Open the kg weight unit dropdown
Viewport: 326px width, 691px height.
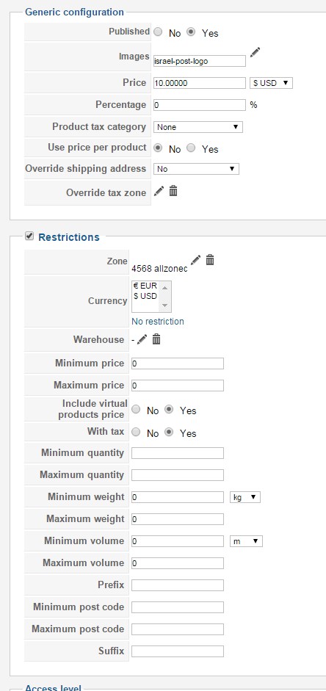[x=245, y=497]
